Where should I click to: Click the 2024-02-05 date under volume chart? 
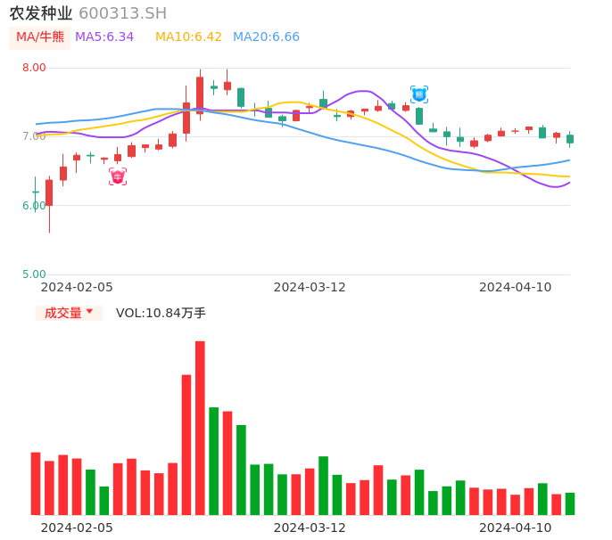77,528
